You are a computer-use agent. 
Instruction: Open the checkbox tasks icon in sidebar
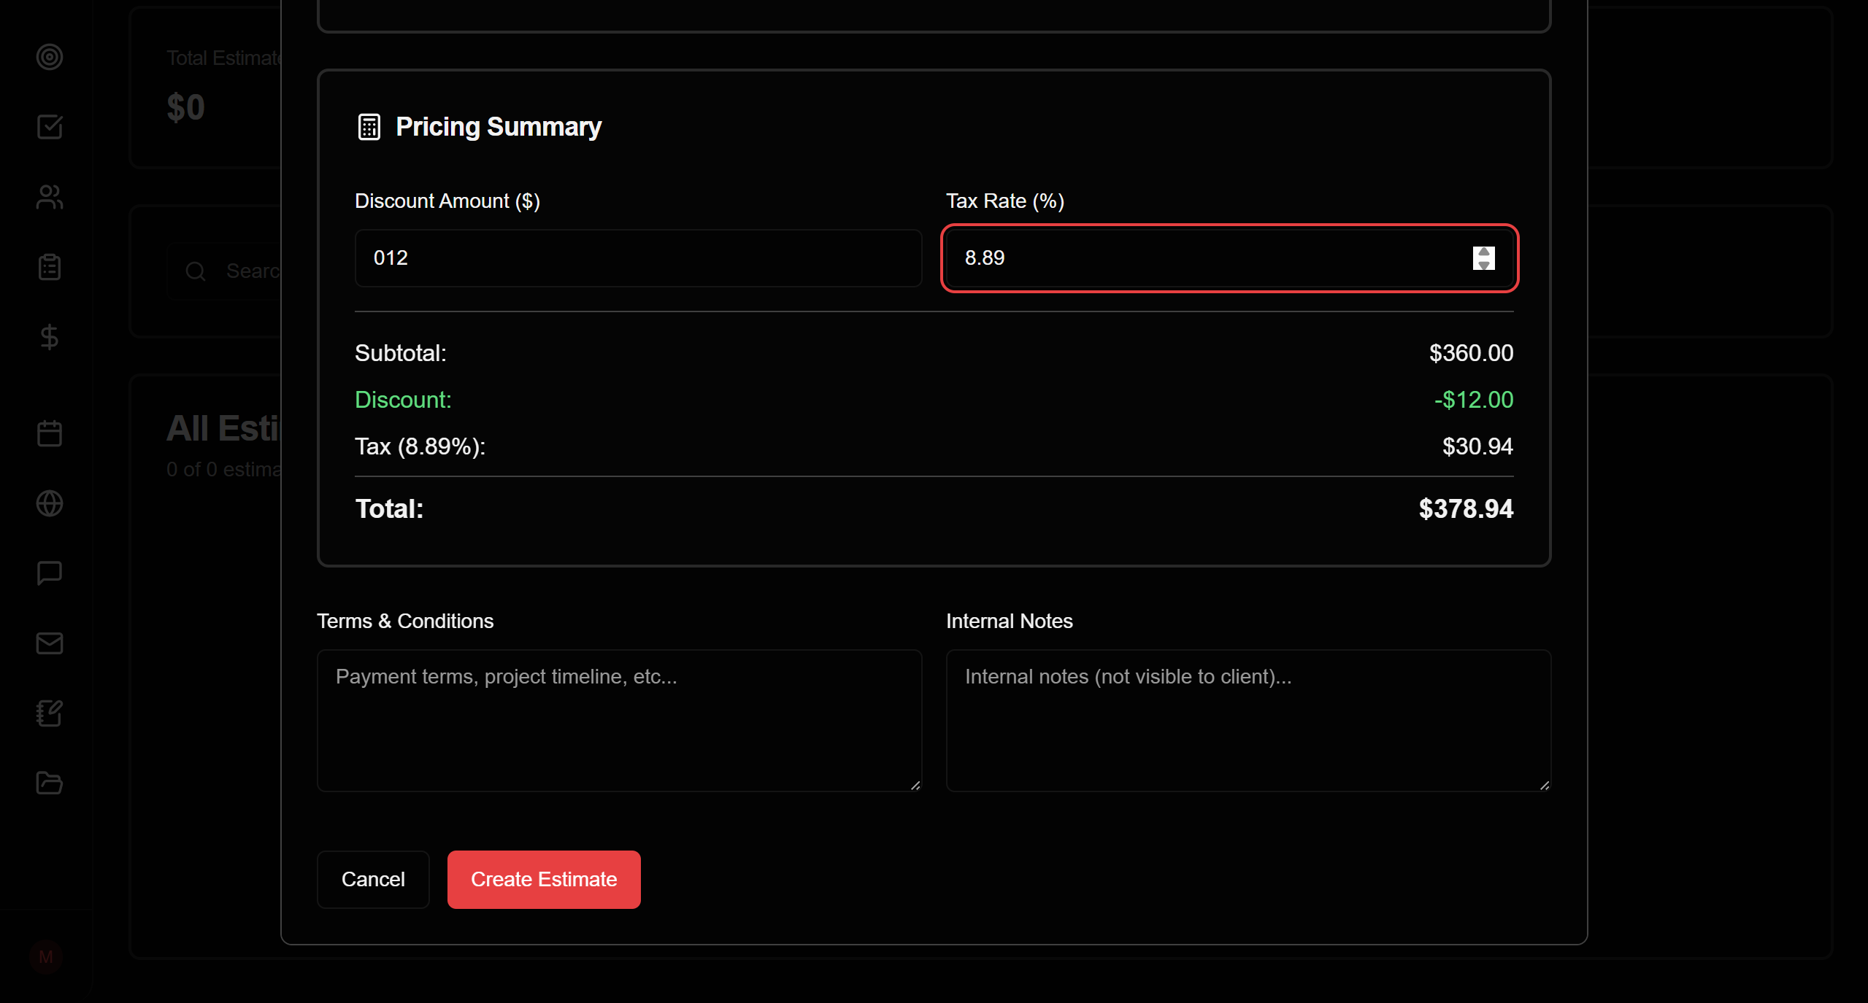[x=50, y=127]
